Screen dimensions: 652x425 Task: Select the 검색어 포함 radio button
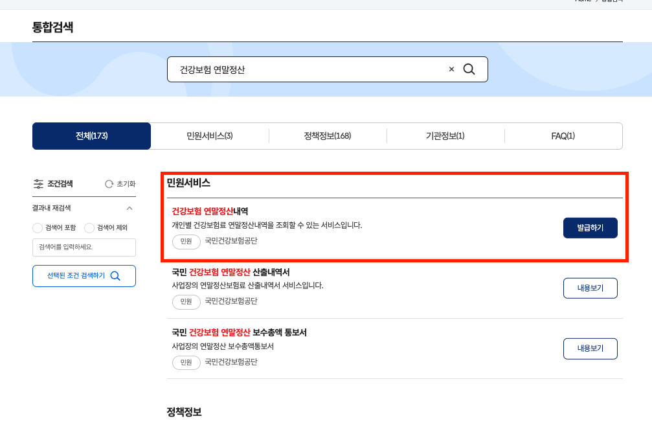pyautogui.click(x=38, y=227)
